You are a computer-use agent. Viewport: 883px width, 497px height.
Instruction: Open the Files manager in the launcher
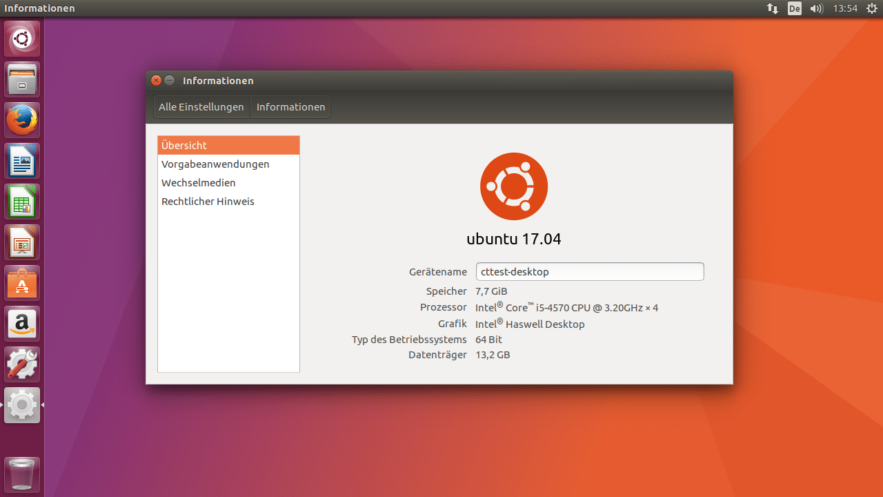(x=22, y=79)
